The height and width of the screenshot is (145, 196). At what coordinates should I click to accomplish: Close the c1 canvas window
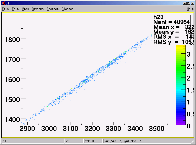pyautogui.click(x=192, y=3)
